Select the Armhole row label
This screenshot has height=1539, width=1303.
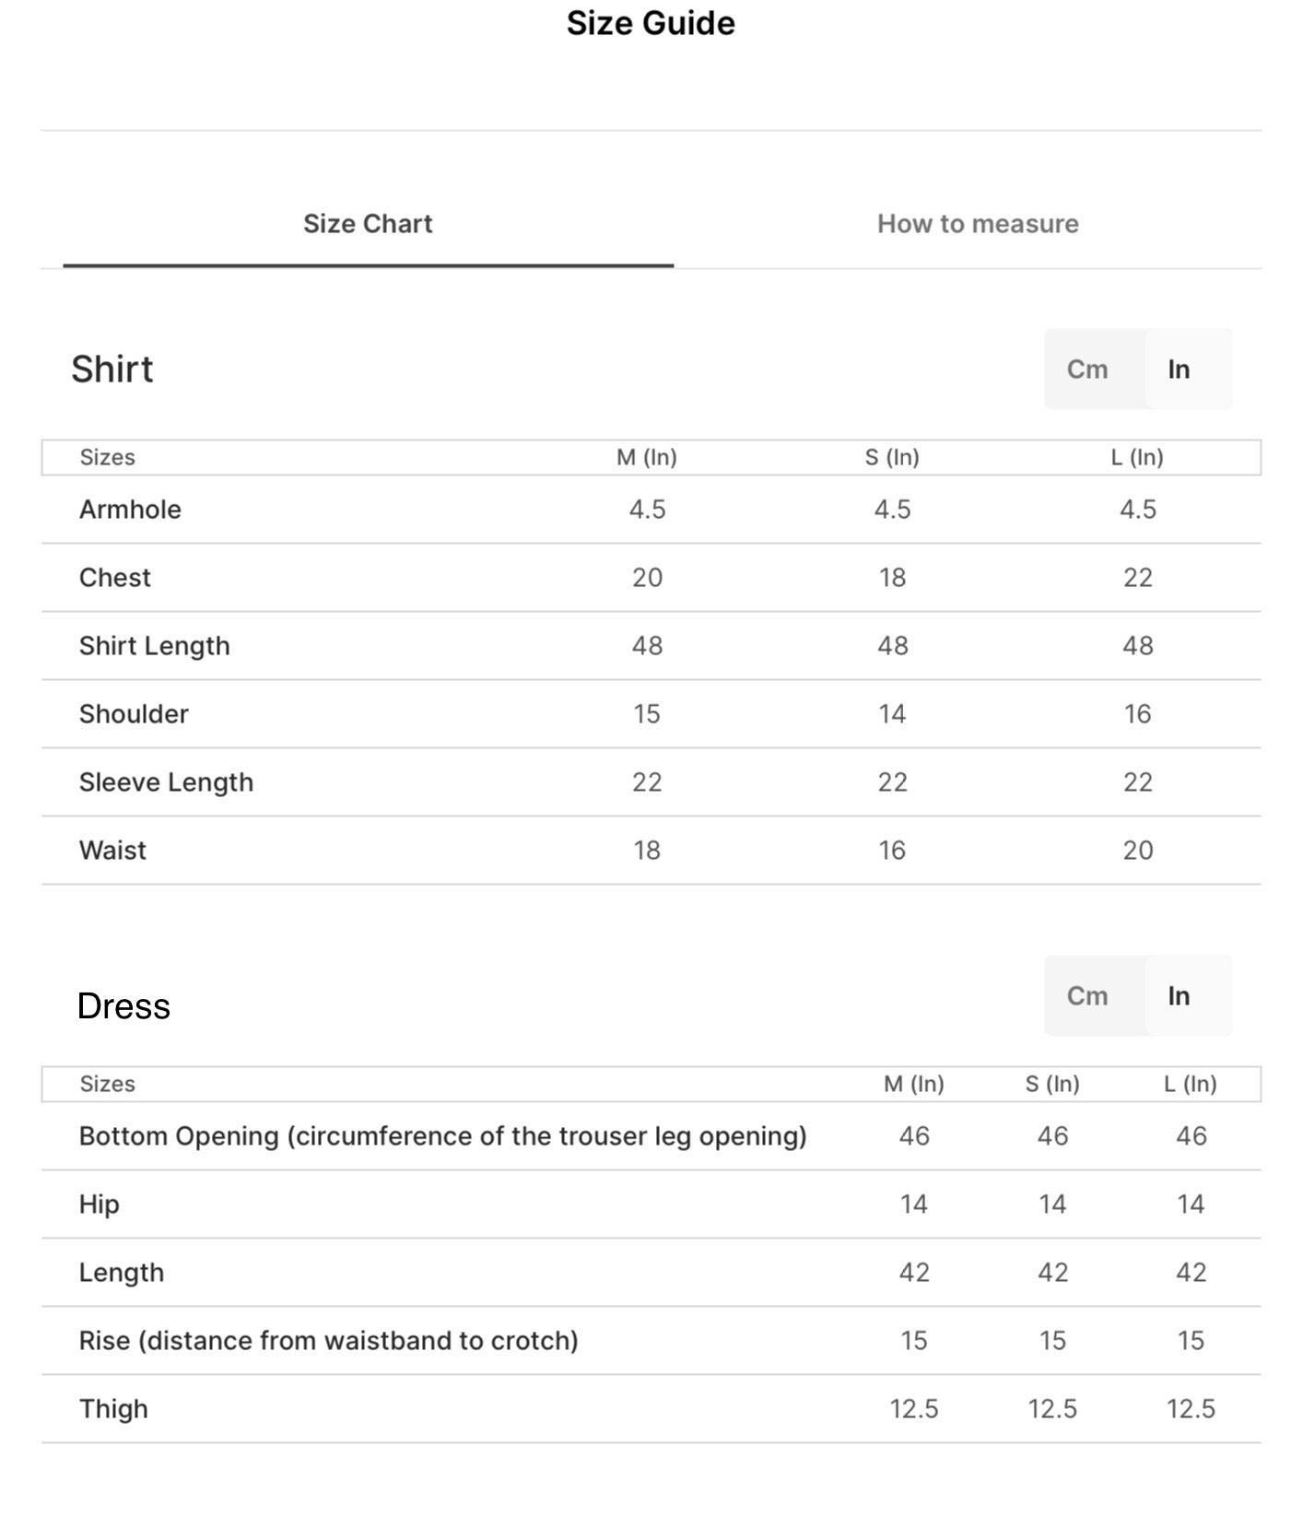(130, 510)
